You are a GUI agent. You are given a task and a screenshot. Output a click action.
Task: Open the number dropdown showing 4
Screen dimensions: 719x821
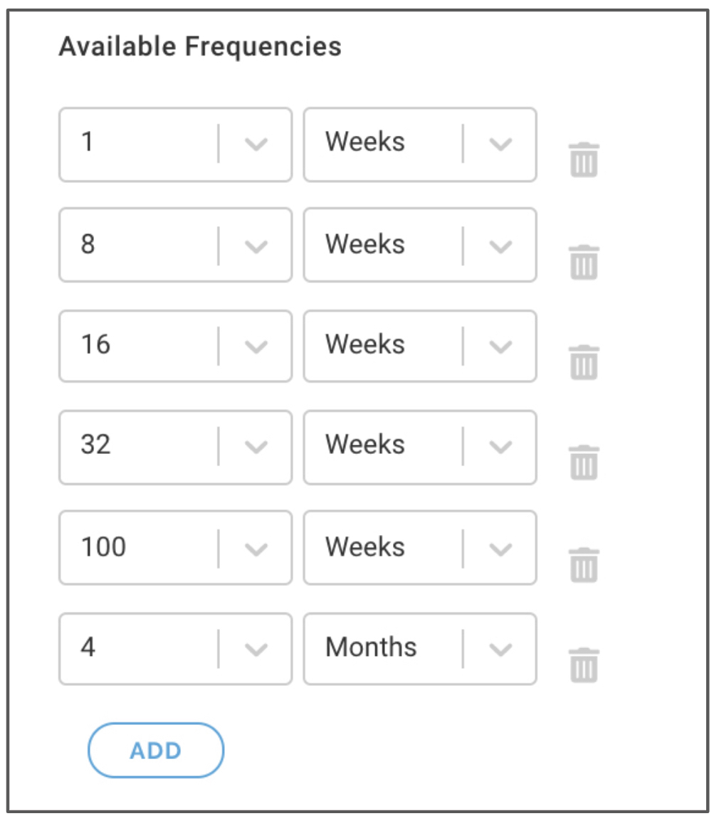[x=176, y=650]
